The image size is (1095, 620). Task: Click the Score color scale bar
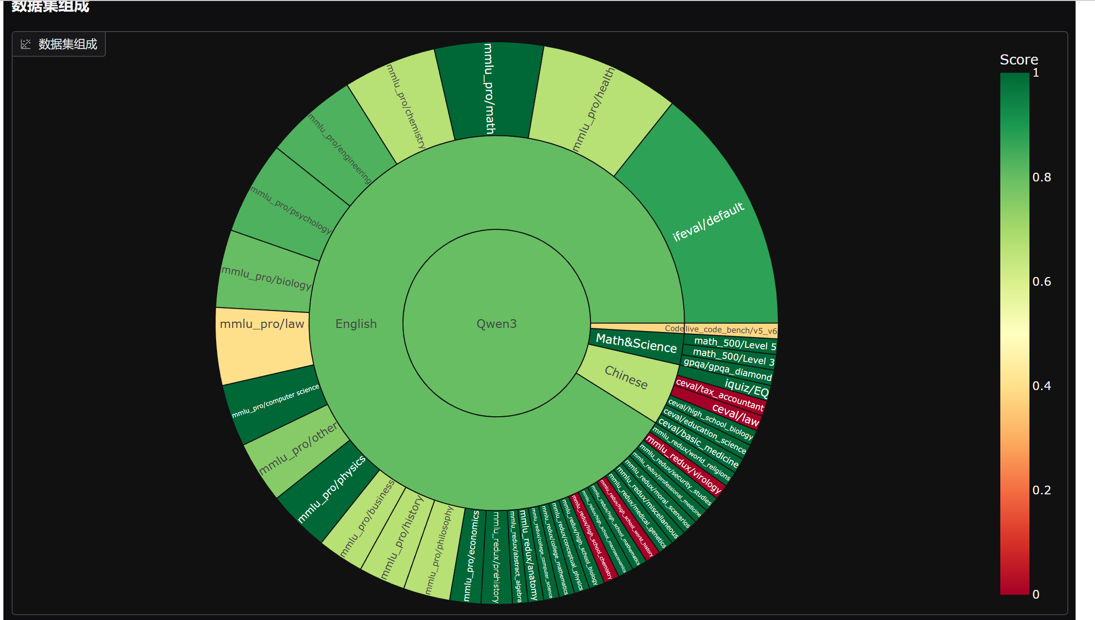point(1014,333)
